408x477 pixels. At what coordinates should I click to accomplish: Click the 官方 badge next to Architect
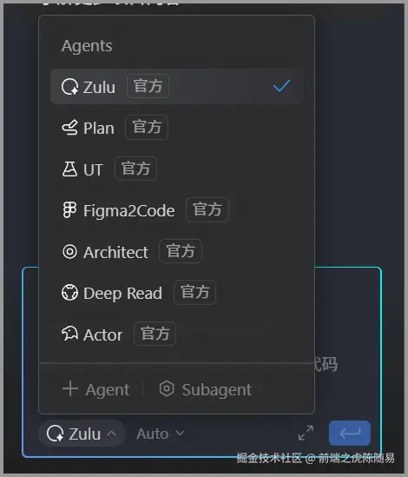tap(181, 251)
